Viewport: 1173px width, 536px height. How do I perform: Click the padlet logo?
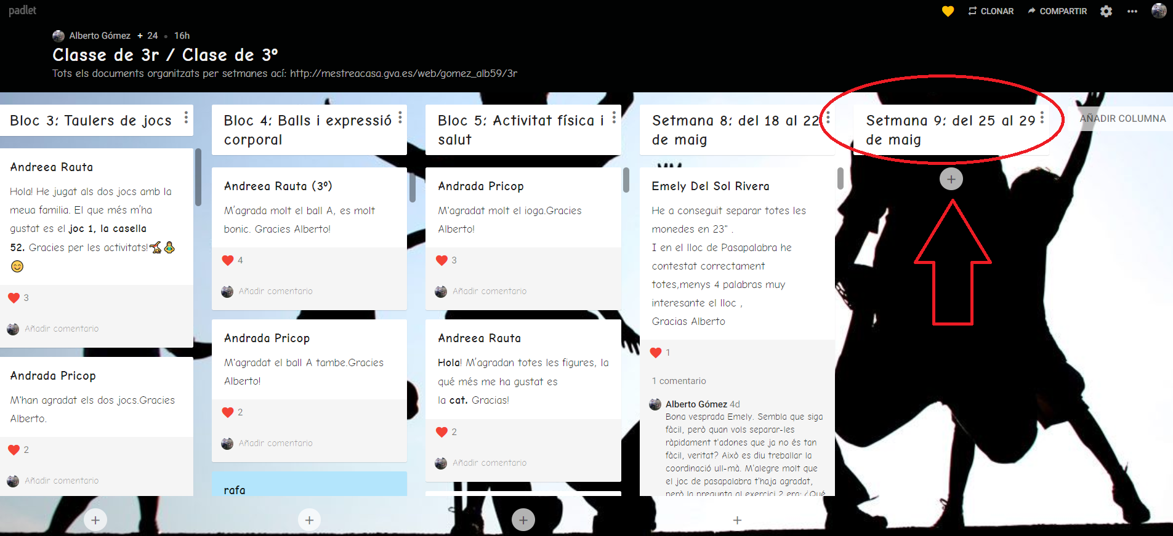click(x=23, y=10)
